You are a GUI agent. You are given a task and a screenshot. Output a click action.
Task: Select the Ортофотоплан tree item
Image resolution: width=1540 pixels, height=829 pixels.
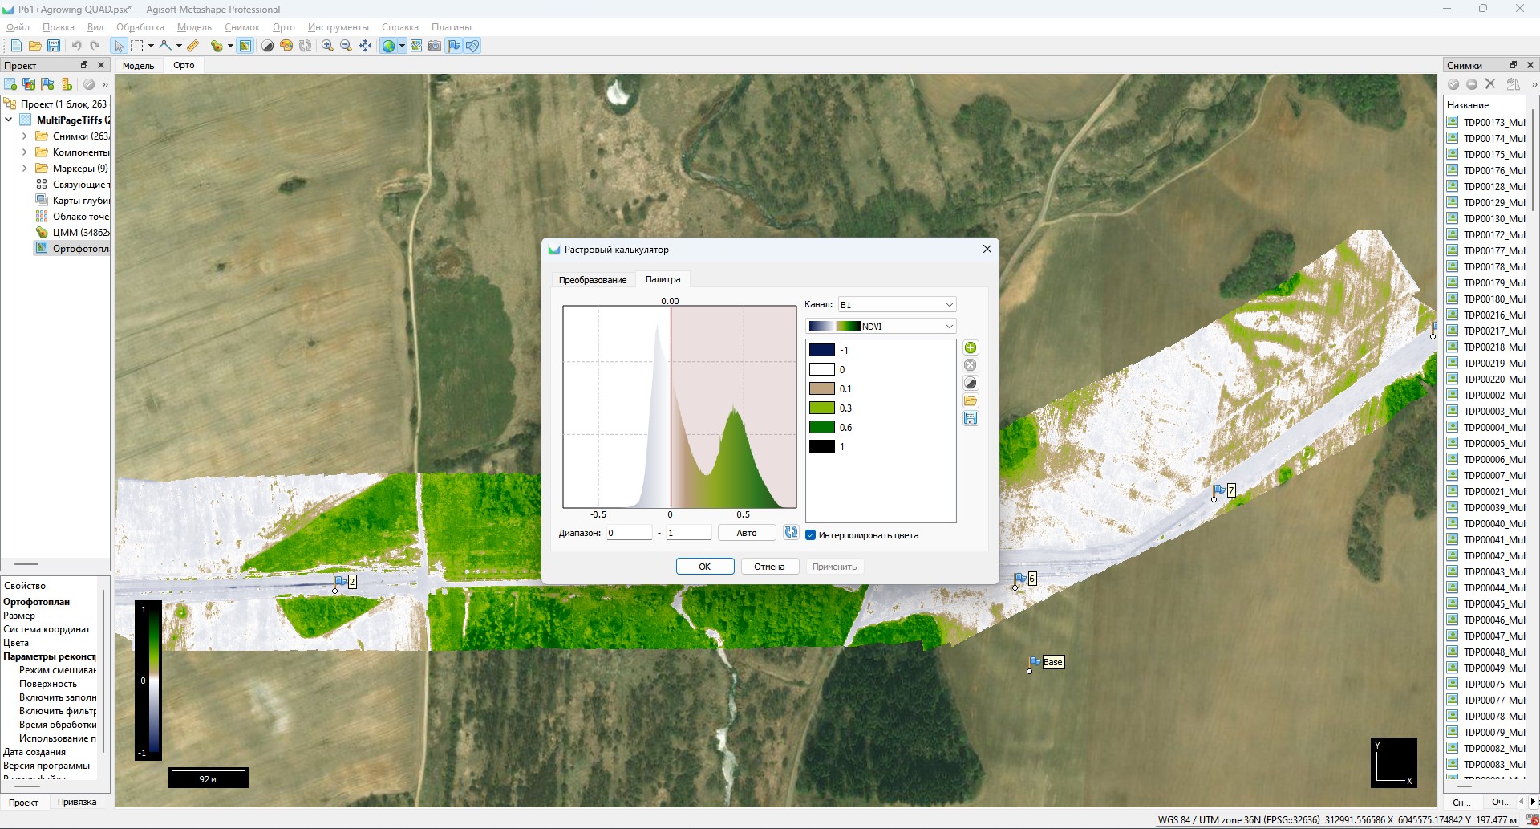pyautogui.click(x=71, y=249)
